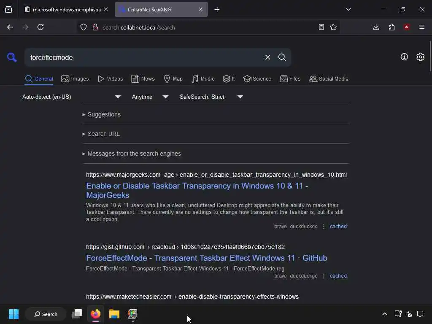Open cached link for MajorGeeks result
The height and width of the screenshot is (324, 432).
338,227
